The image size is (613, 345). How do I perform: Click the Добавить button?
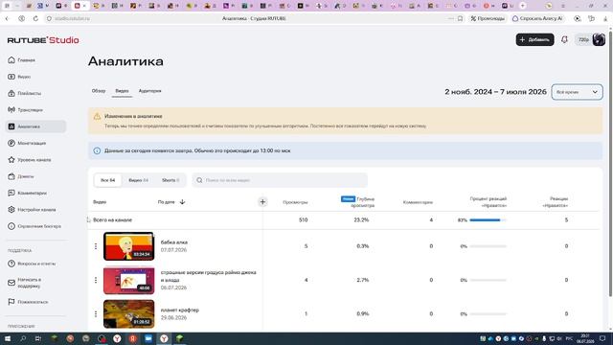[534, 39]
